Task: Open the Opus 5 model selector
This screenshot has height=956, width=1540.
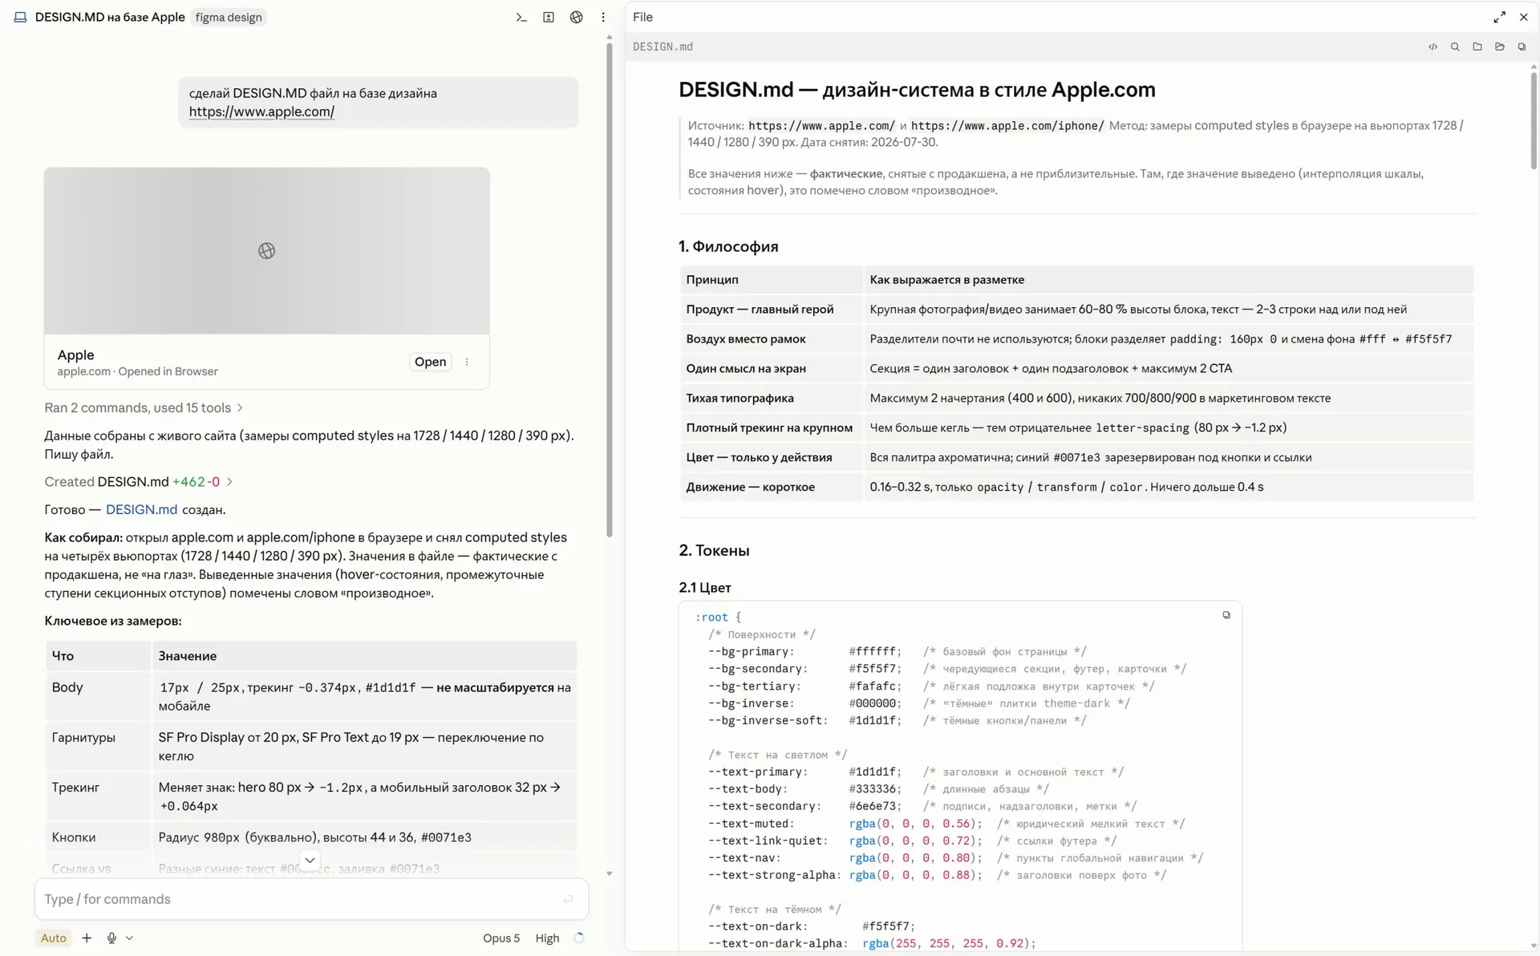Action: click(x=500, y=938)
